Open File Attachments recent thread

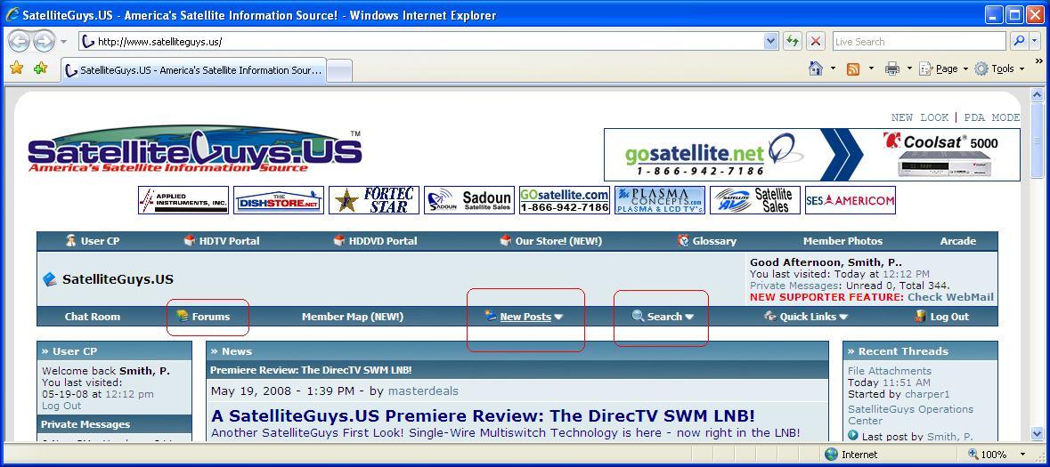coord(890,371)
